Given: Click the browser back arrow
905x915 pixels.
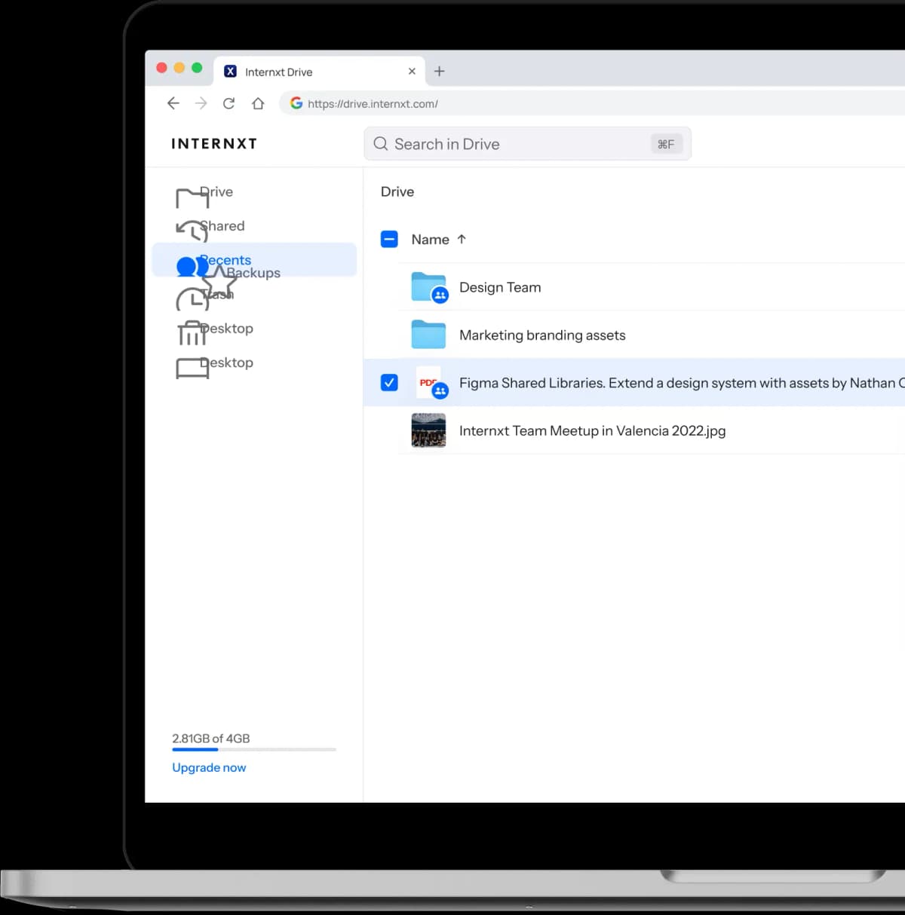Looking at the screenshot, I should pyautogui.click(x=173, y=103).
